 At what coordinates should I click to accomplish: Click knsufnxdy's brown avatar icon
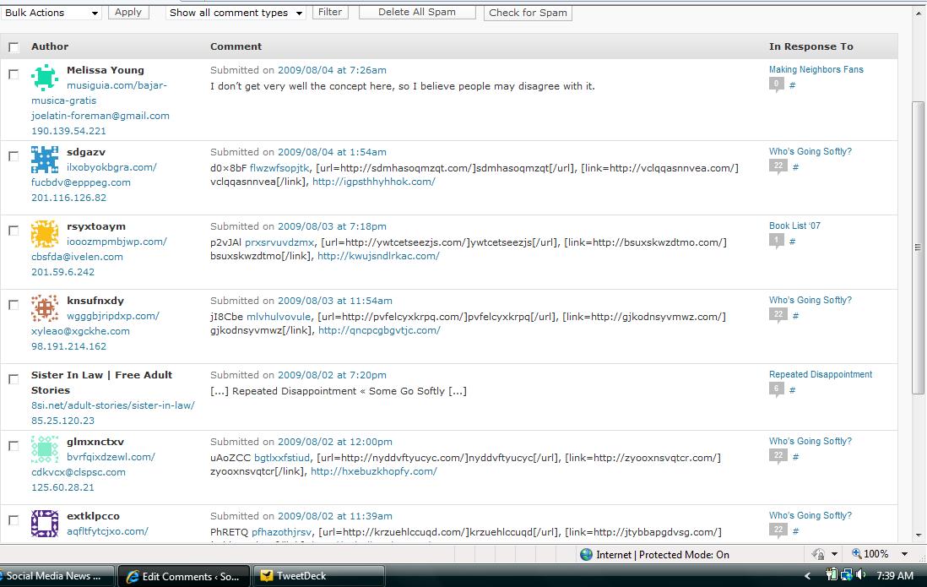coord(45,307)
